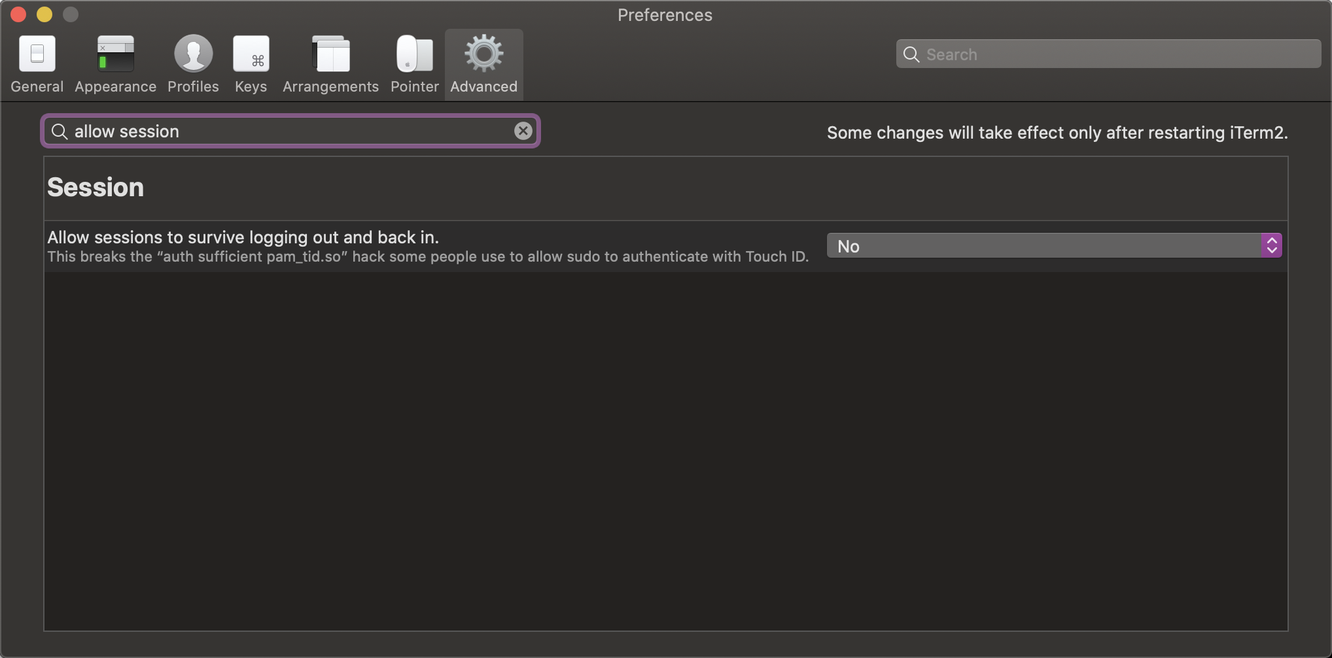This screenshot has width=1332, height=658.
Task: Focus the 'allow session' filter field
Action: click(x=290, y=131)
